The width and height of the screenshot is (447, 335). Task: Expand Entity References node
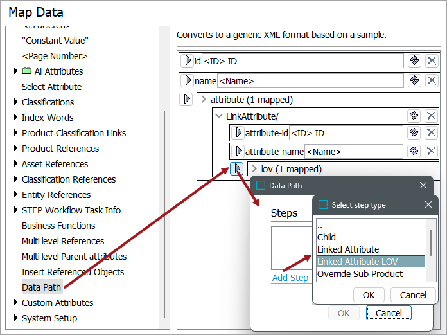click(15, 194)
